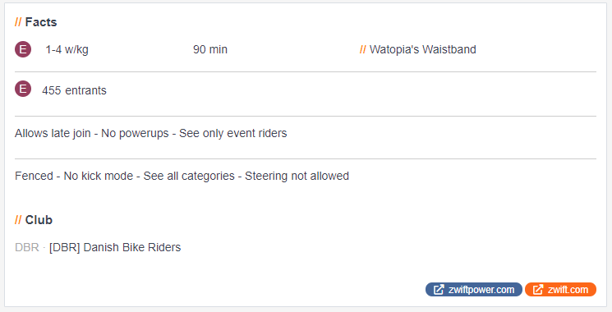The height and width of the screenshot is (312, 612).
Task: Click the external-link icon in zwiftpower.com button
Action: (439, 290)
